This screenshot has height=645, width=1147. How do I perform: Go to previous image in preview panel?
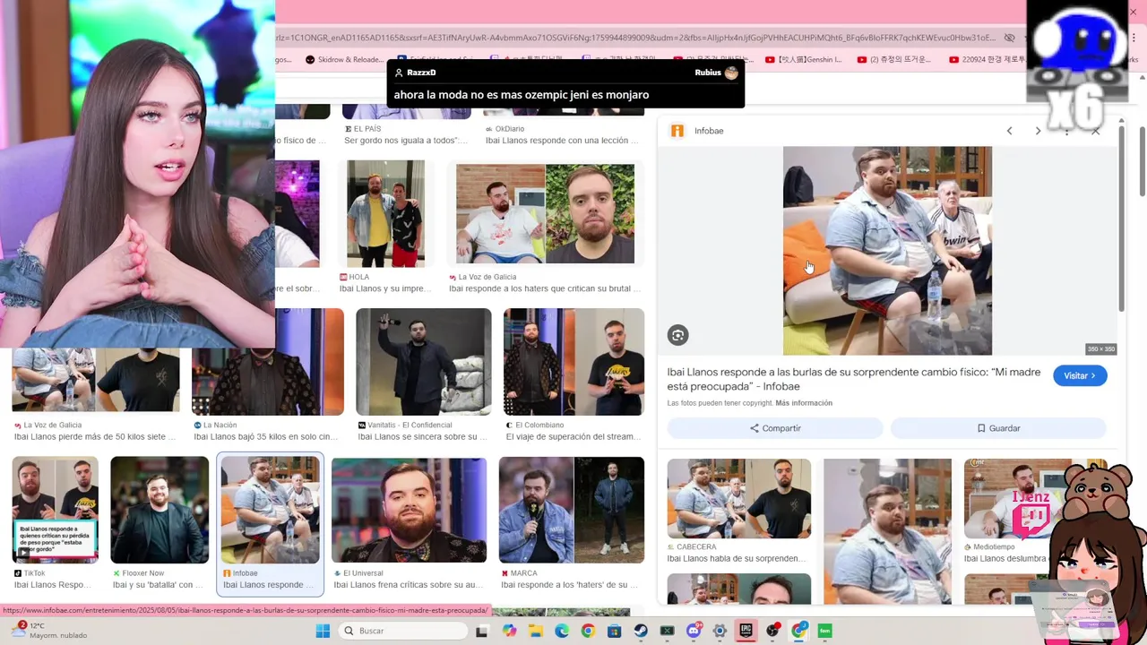click(1009, 131)
